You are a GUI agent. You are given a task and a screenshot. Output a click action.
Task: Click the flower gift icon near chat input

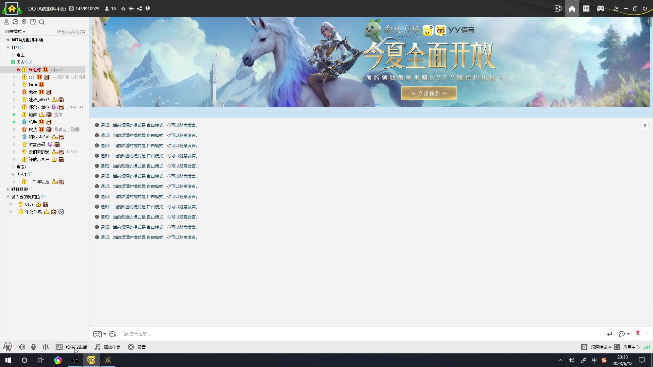point(638,333)
